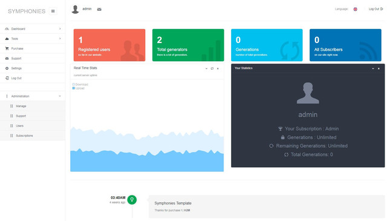Open Users under Administration
Screen dimensions: 387x221
coord(33,126)
